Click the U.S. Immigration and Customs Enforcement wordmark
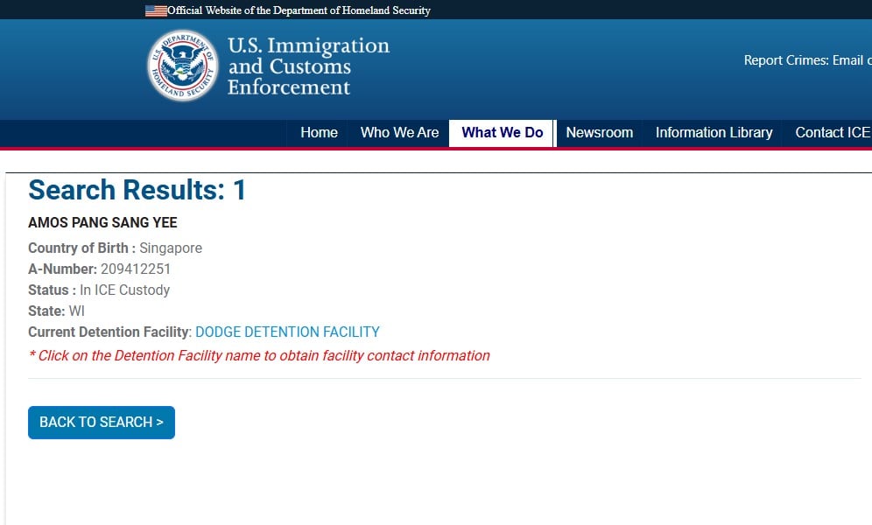872x525 pixels. pyautogui.click(x=308, y=66)
